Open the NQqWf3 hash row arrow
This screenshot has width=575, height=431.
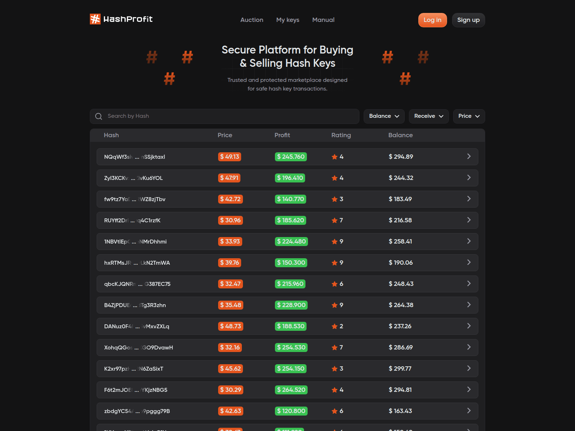coord(469,157)
